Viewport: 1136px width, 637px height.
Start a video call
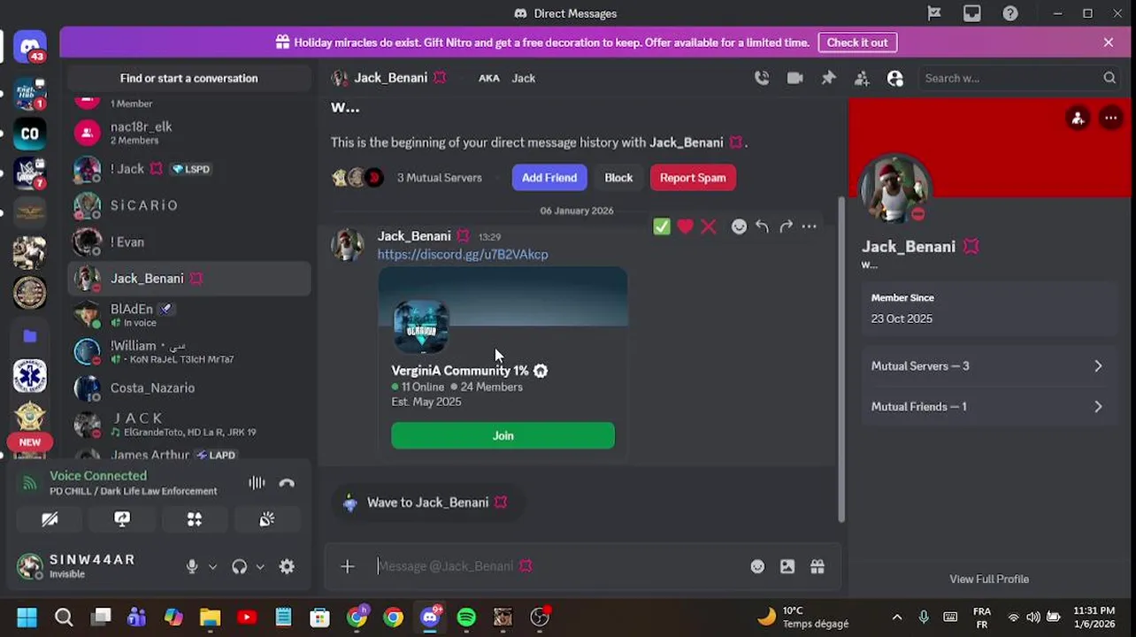coord(794,78)
